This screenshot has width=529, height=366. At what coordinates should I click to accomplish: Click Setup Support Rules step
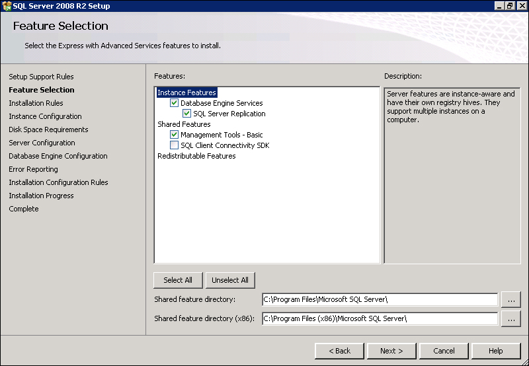pos(41,77)
